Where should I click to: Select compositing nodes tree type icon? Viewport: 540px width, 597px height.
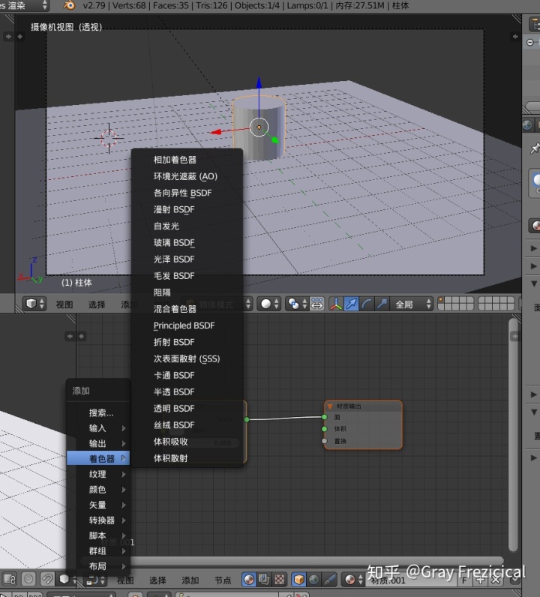point(264,580)
